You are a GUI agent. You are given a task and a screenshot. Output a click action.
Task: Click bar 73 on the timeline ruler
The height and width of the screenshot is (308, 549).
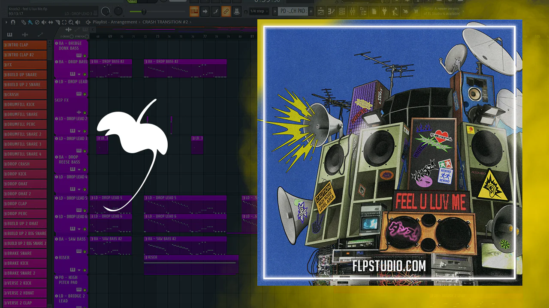pyautogui.click(x=157, y=36)
